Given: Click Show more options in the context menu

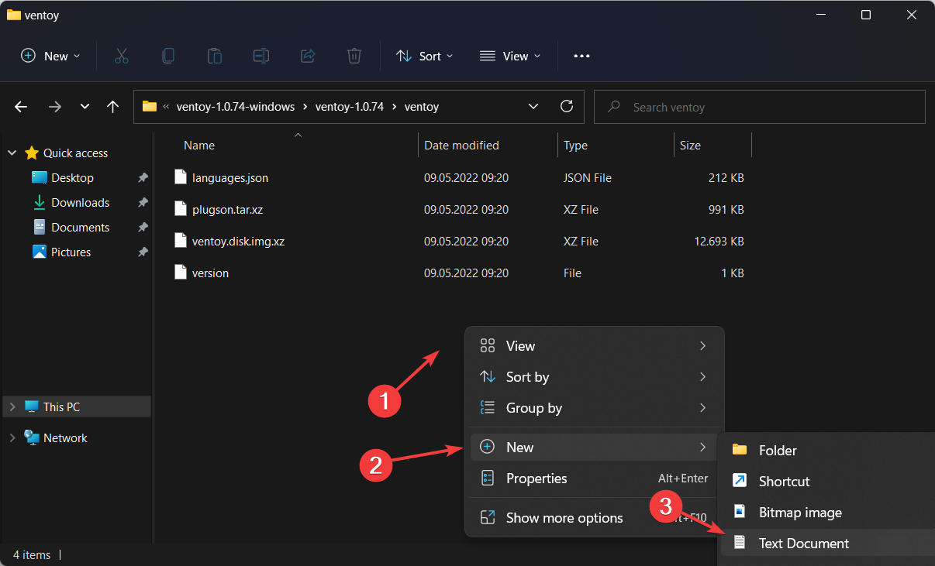Looking at the screenshot, I should [564, 517].
